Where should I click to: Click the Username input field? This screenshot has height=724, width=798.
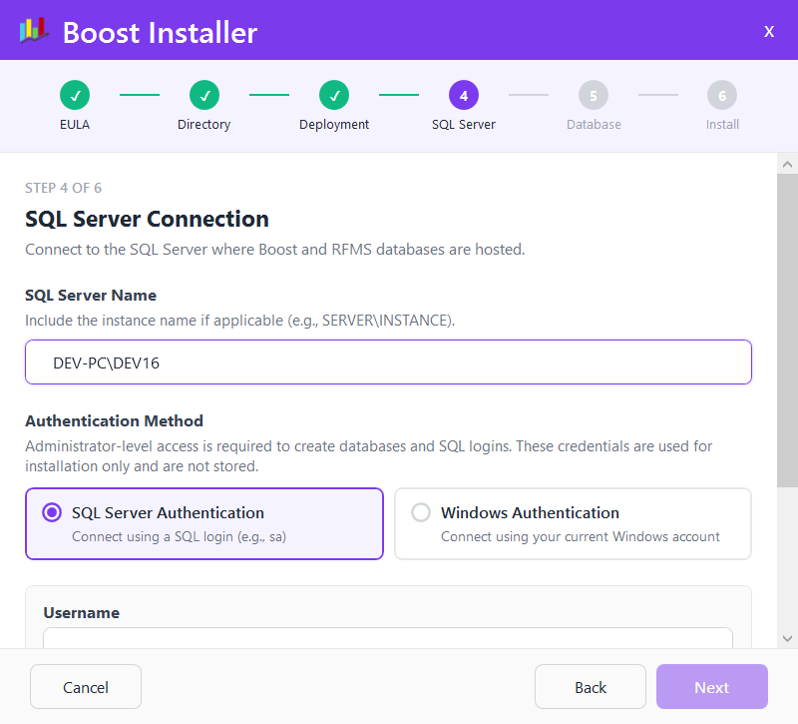pyautogui.click(x=388, y=638)
